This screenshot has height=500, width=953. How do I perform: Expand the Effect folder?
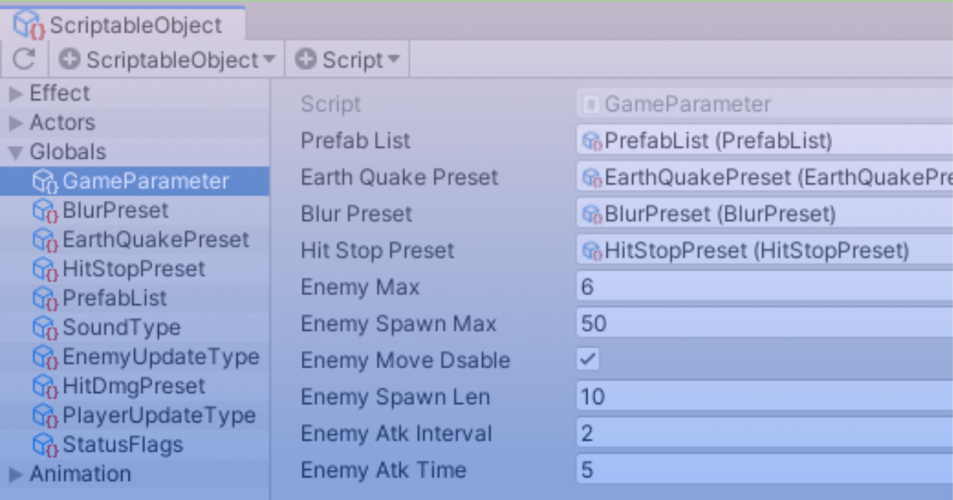pos(15,94)
